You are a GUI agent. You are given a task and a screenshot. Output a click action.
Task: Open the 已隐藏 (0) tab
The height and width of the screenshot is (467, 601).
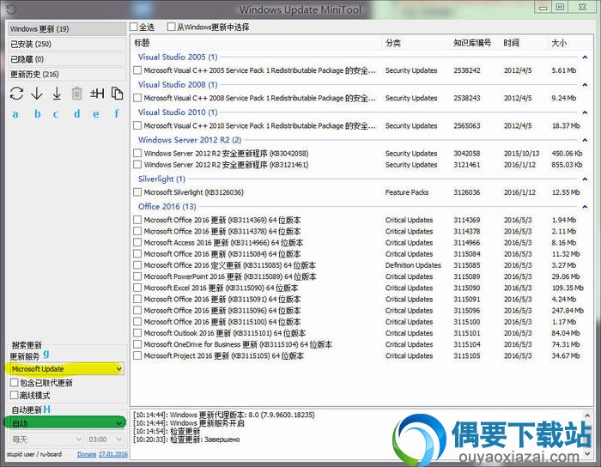[67, 59]
